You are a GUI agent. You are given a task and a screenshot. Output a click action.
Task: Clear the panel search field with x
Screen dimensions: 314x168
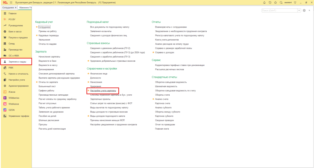(299, 10)
